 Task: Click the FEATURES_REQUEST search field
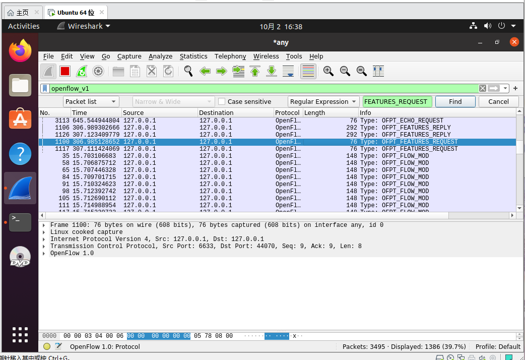coord(397,101)
